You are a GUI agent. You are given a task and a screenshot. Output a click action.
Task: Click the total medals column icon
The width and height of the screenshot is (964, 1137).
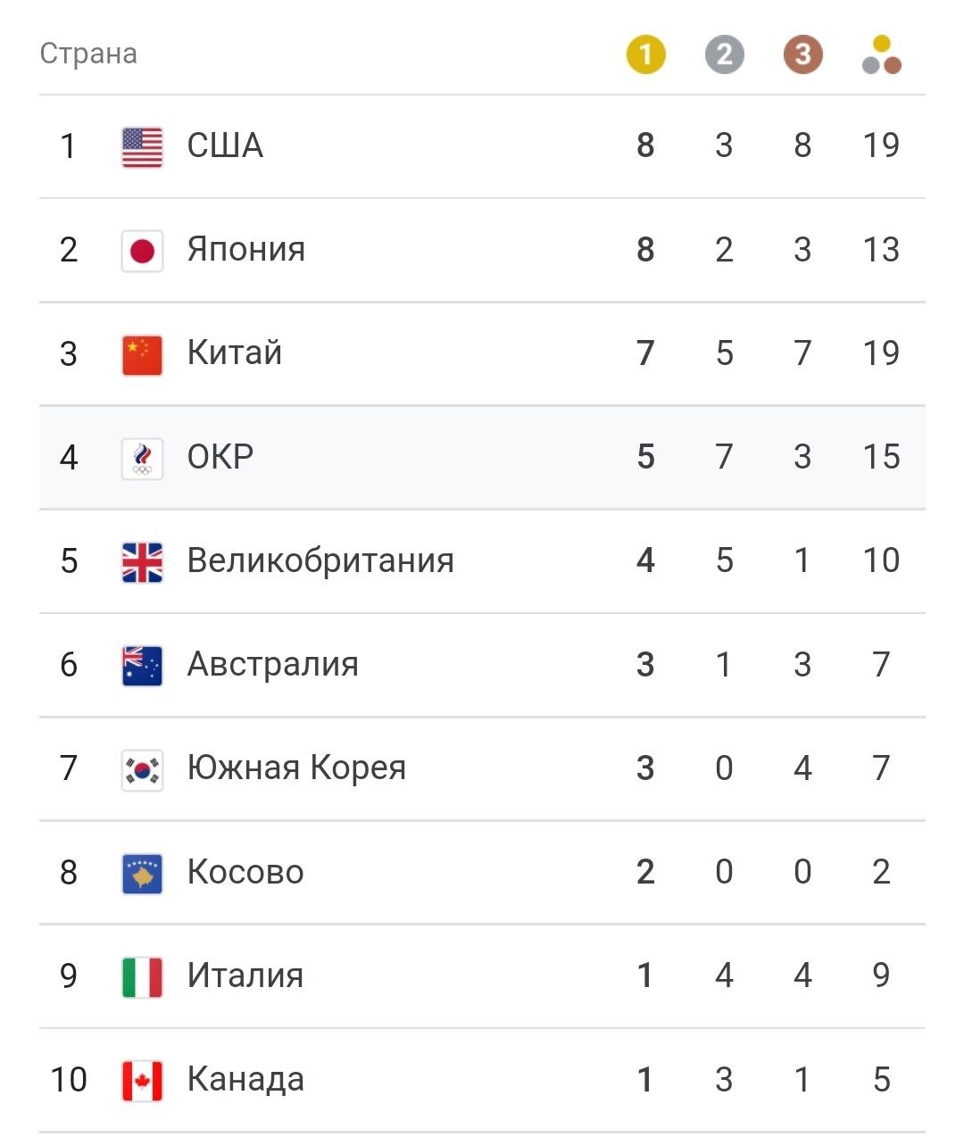(882, 54)
